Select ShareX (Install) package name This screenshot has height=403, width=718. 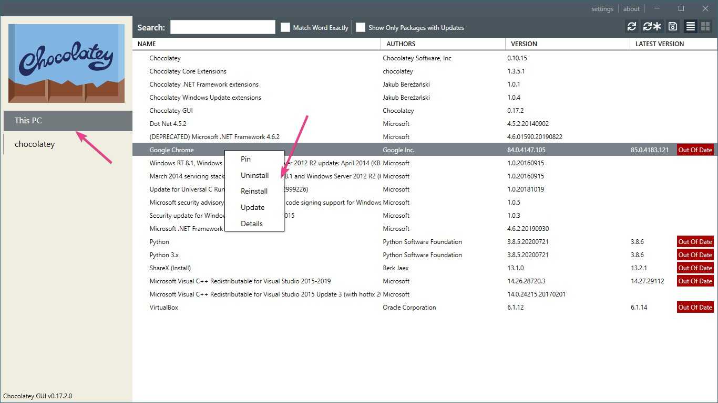pyautogui.click(x=170, y=268)
